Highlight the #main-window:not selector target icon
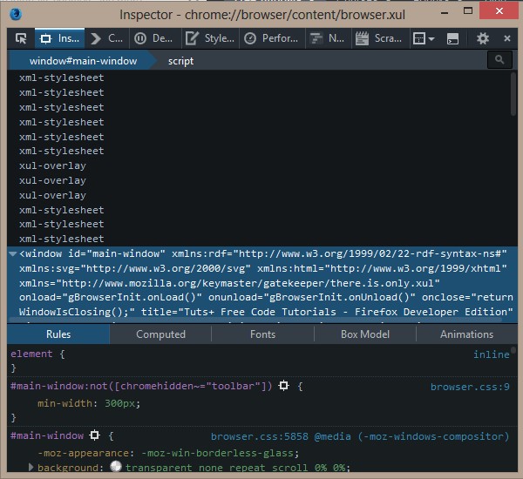Viewport: 523px width, 479px height. click(x=283, y=386)
